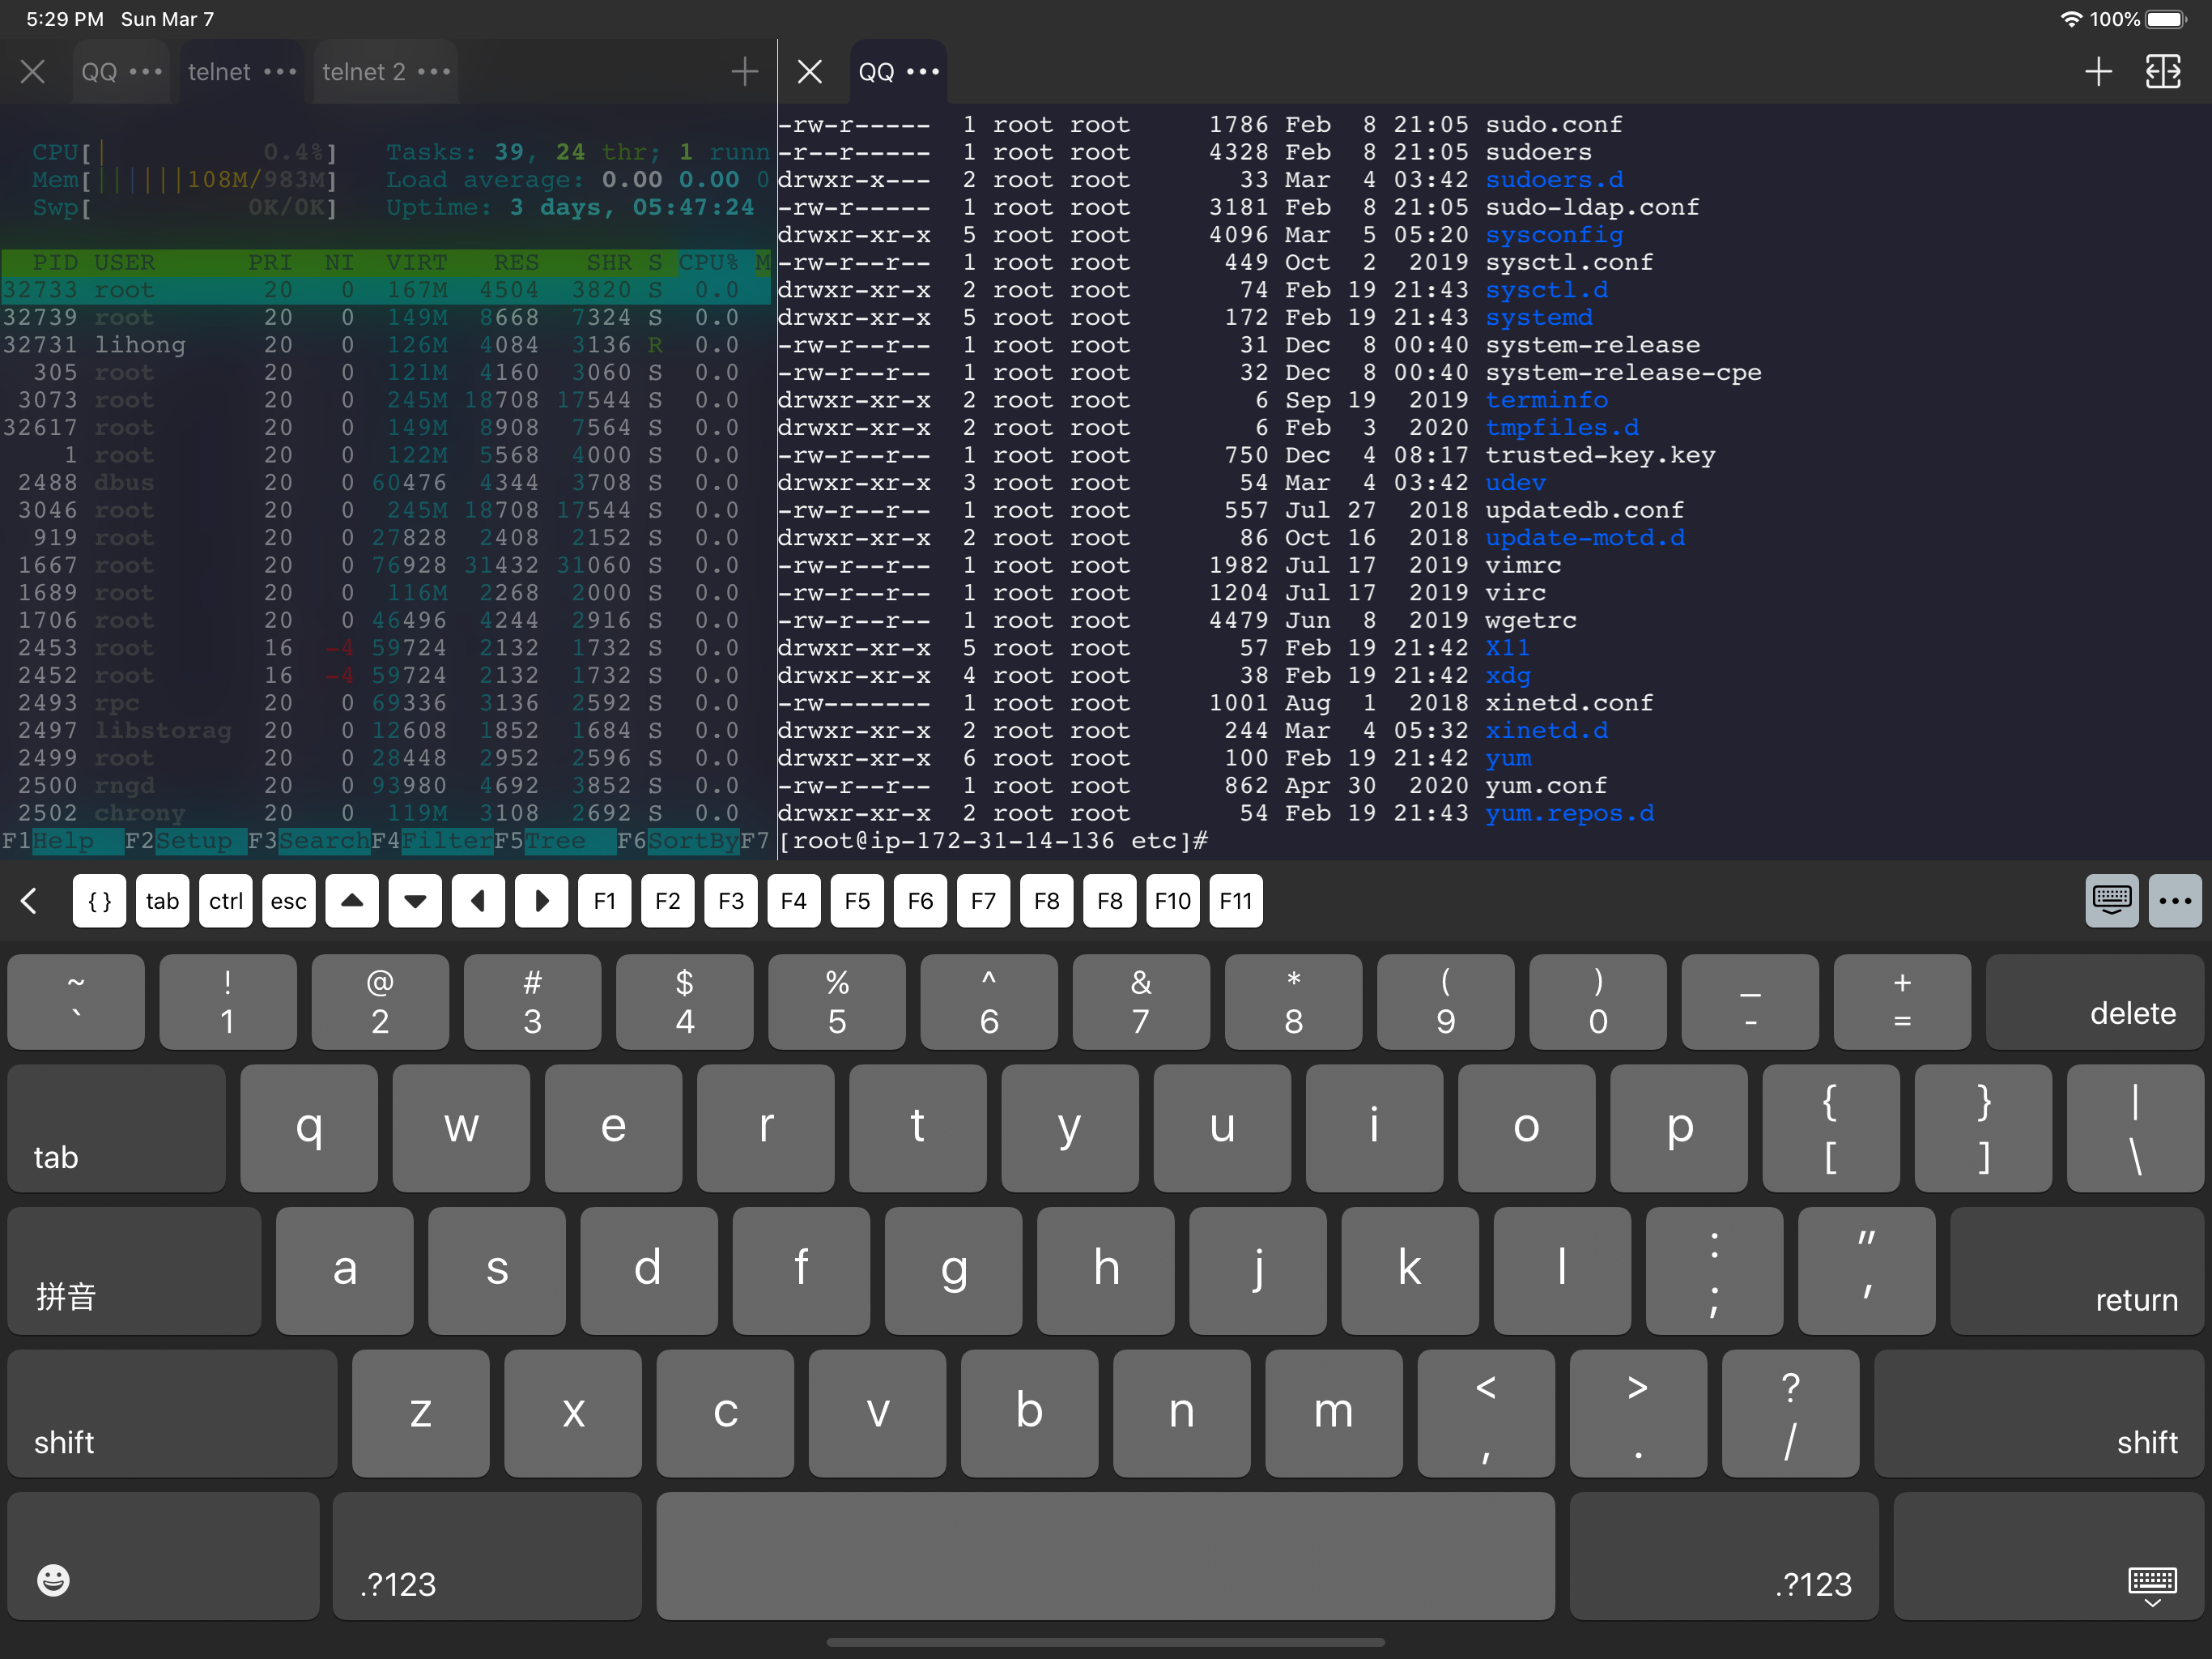Collapse the accessory bar with the back chevron
Viewport: 2212px width, 1659px height.
click(29, 901)
